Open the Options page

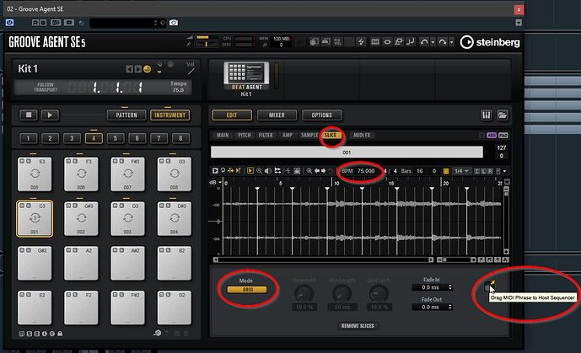click(321, 115)
